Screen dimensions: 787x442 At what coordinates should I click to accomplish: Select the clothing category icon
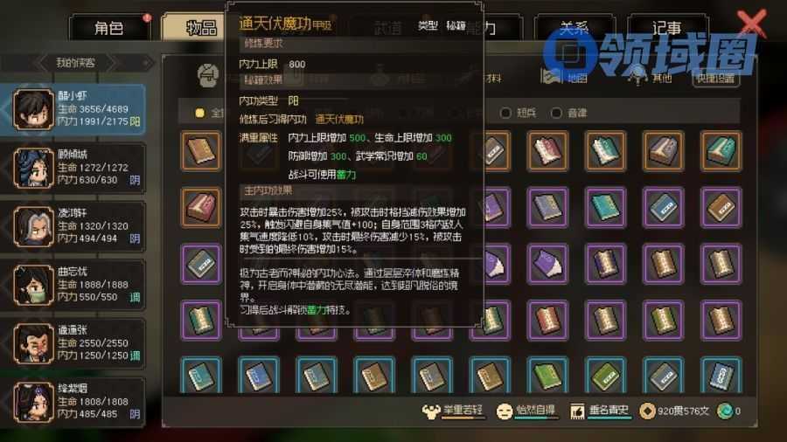pyautogui.click(x=207, y=76)
